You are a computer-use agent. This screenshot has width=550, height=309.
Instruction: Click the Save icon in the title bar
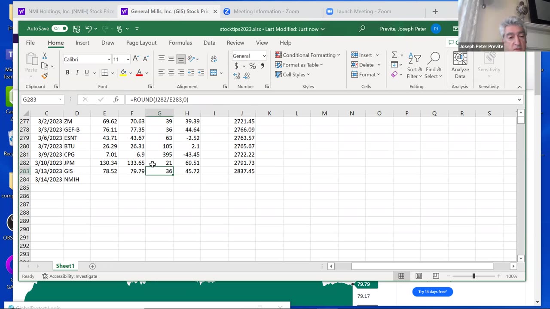point(76,29)
